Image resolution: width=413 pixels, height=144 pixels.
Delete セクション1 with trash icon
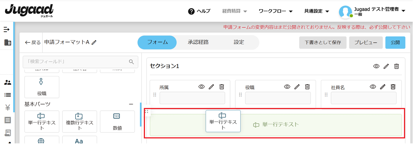pyautogui.click(x=396, y=66)
